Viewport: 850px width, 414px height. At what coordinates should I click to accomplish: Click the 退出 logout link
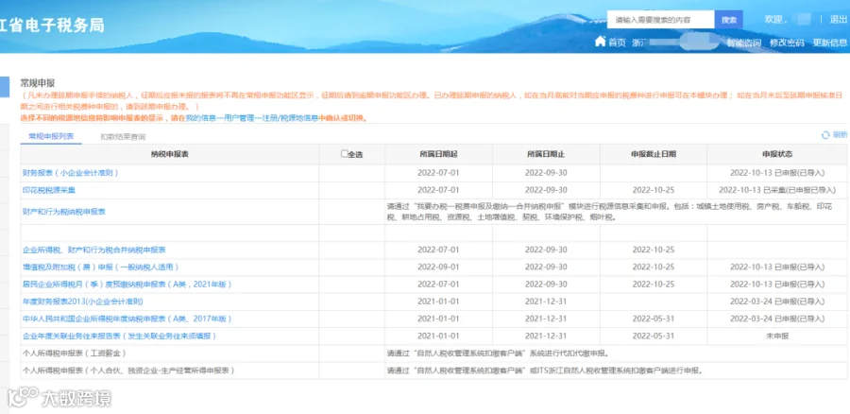[839, 20]
